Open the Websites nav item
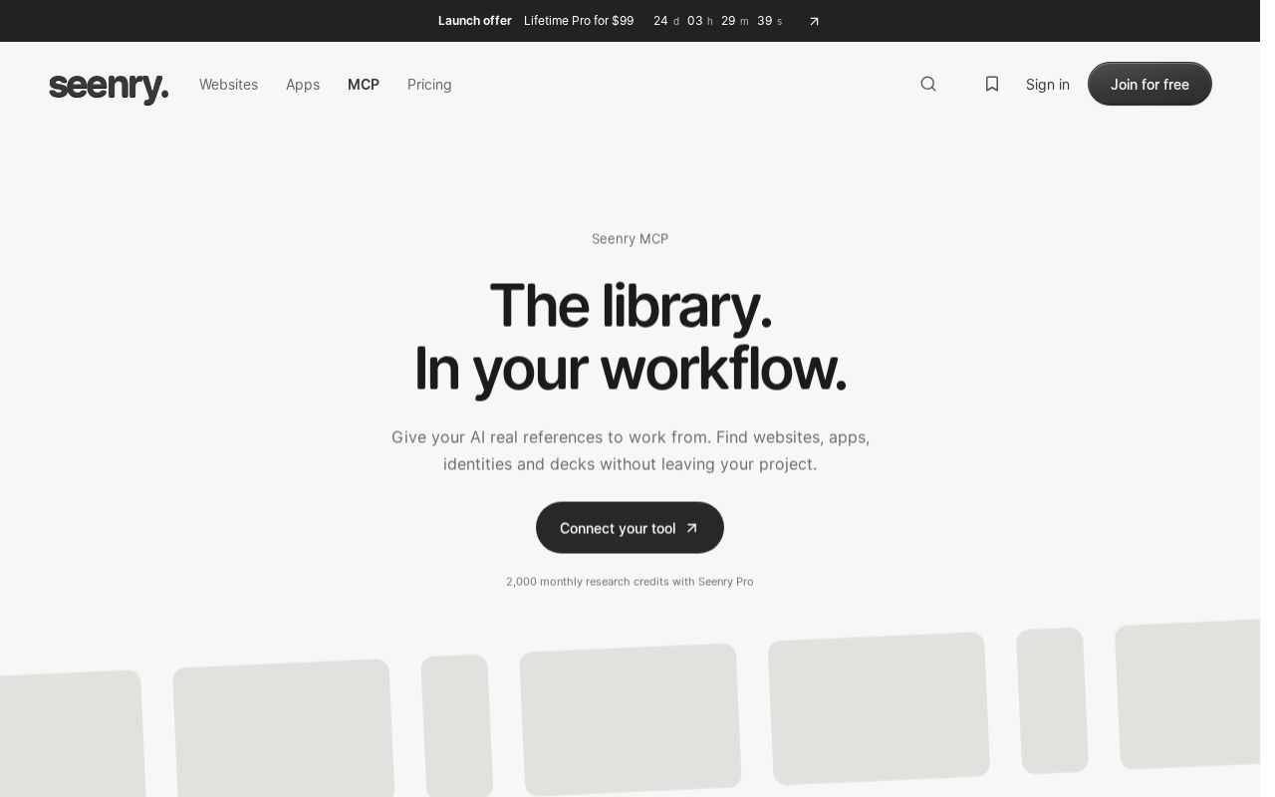This screenshot has width=1275, height=797. (x=228, y=85)
